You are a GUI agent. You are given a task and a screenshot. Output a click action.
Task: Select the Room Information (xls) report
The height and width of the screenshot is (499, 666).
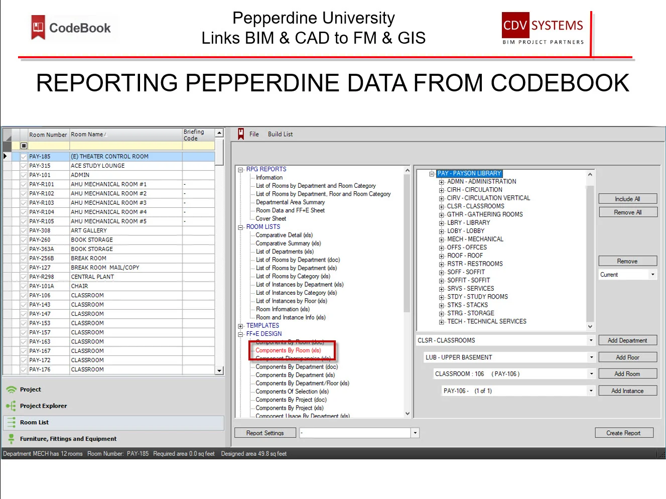(x=283, y=309)
